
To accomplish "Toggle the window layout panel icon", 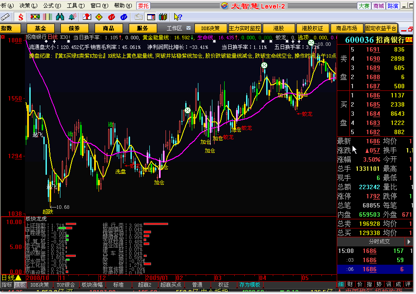I will [151, 17].
